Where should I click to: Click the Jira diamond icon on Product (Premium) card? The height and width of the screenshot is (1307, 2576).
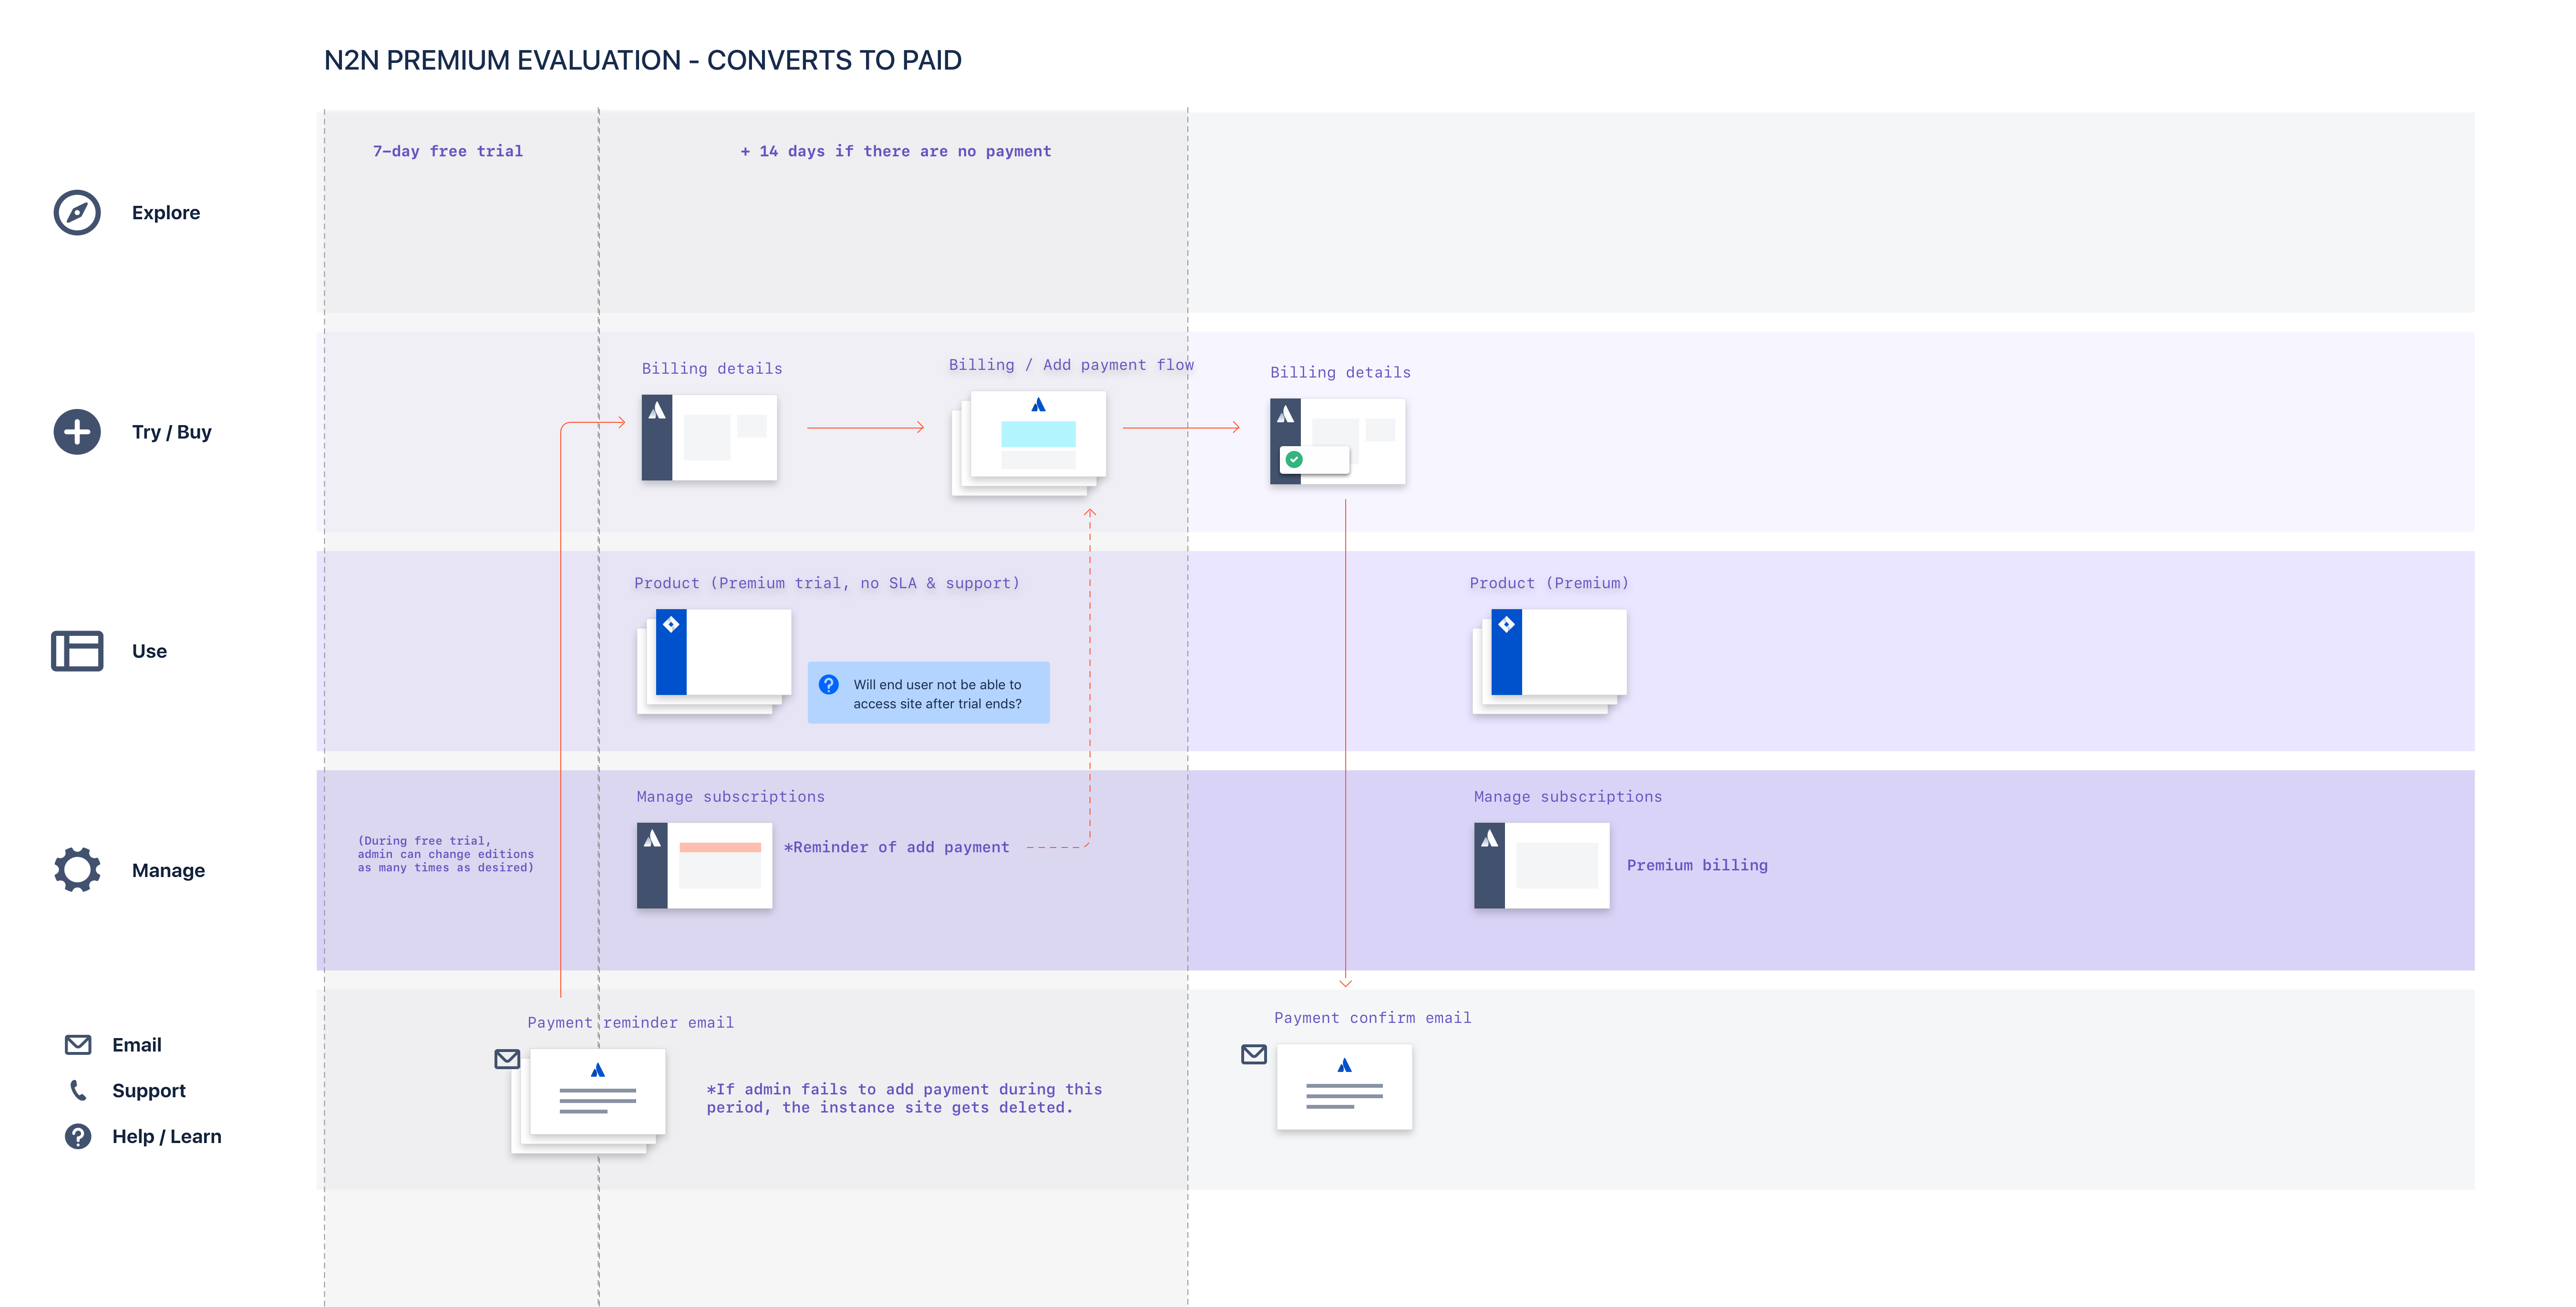(x=1506, y=624)
